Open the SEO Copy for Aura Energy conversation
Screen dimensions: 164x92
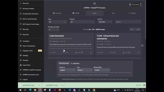coord(31,24)
